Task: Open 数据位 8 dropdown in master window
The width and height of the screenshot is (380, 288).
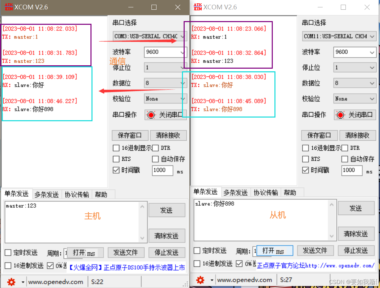Action: tap(165, 83)
